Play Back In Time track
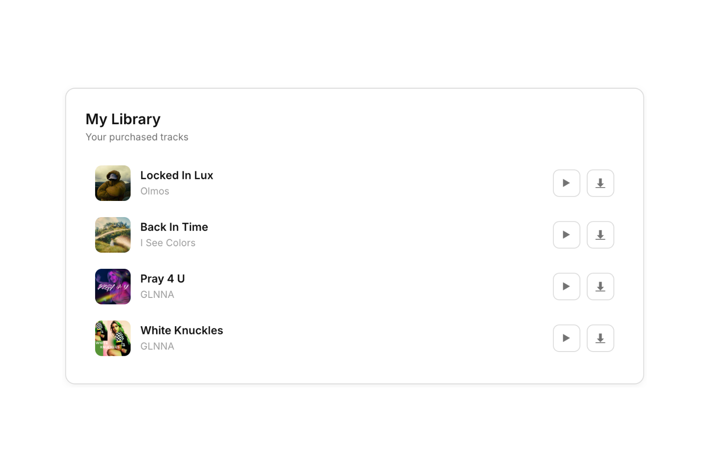 566,235
